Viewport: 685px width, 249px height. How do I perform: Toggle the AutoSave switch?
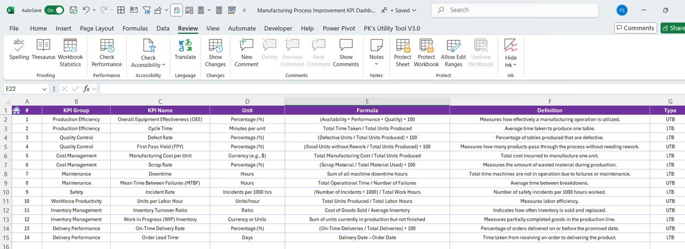[54, 10]
